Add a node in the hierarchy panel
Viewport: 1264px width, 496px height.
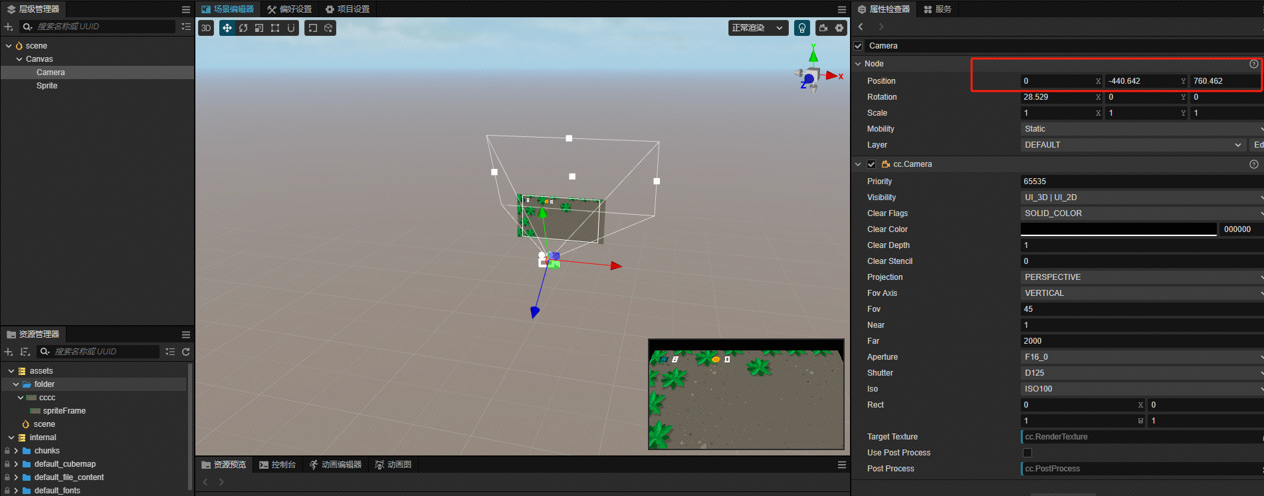[x=9, y=27]
